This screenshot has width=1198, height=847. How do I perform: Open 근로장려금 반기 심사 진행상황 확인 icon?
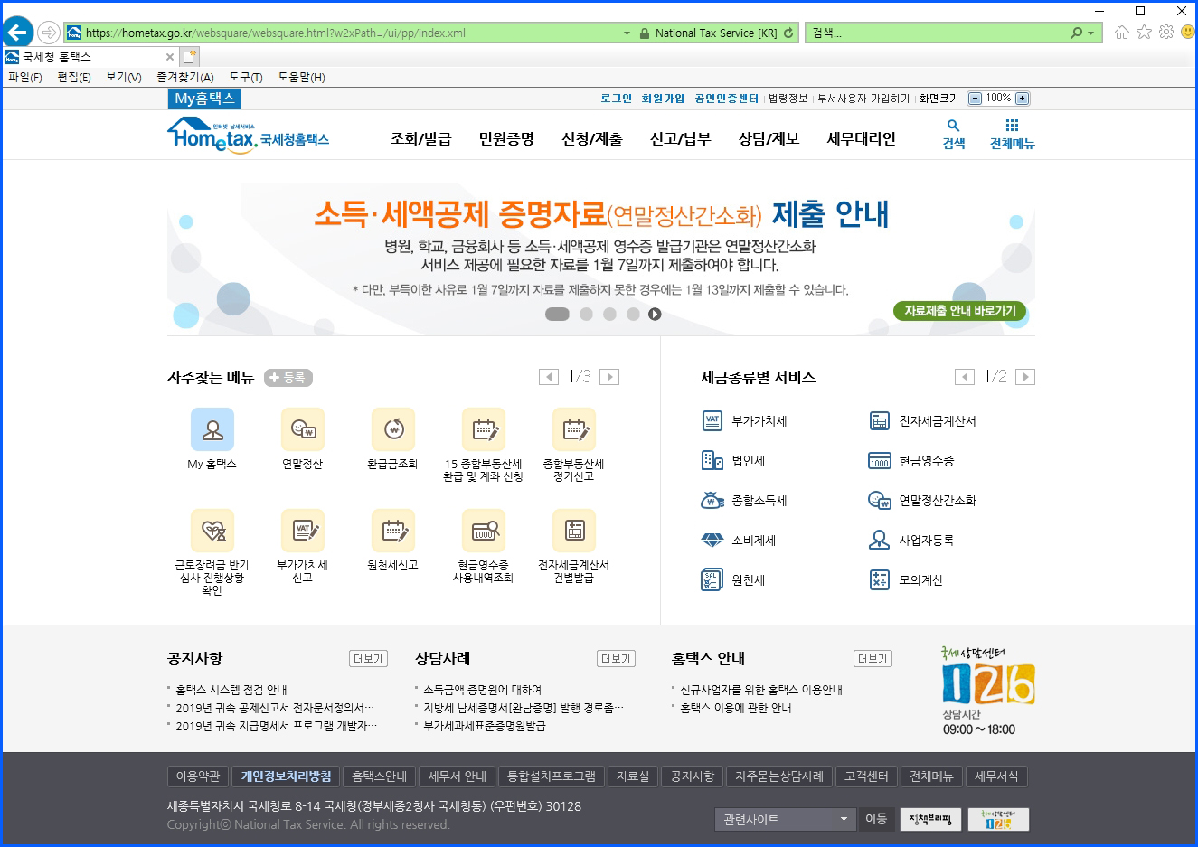(212, 531)
